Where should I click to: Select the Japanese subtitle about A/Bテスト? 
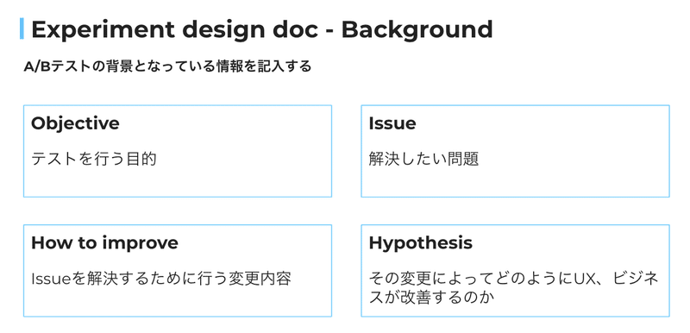167,67
